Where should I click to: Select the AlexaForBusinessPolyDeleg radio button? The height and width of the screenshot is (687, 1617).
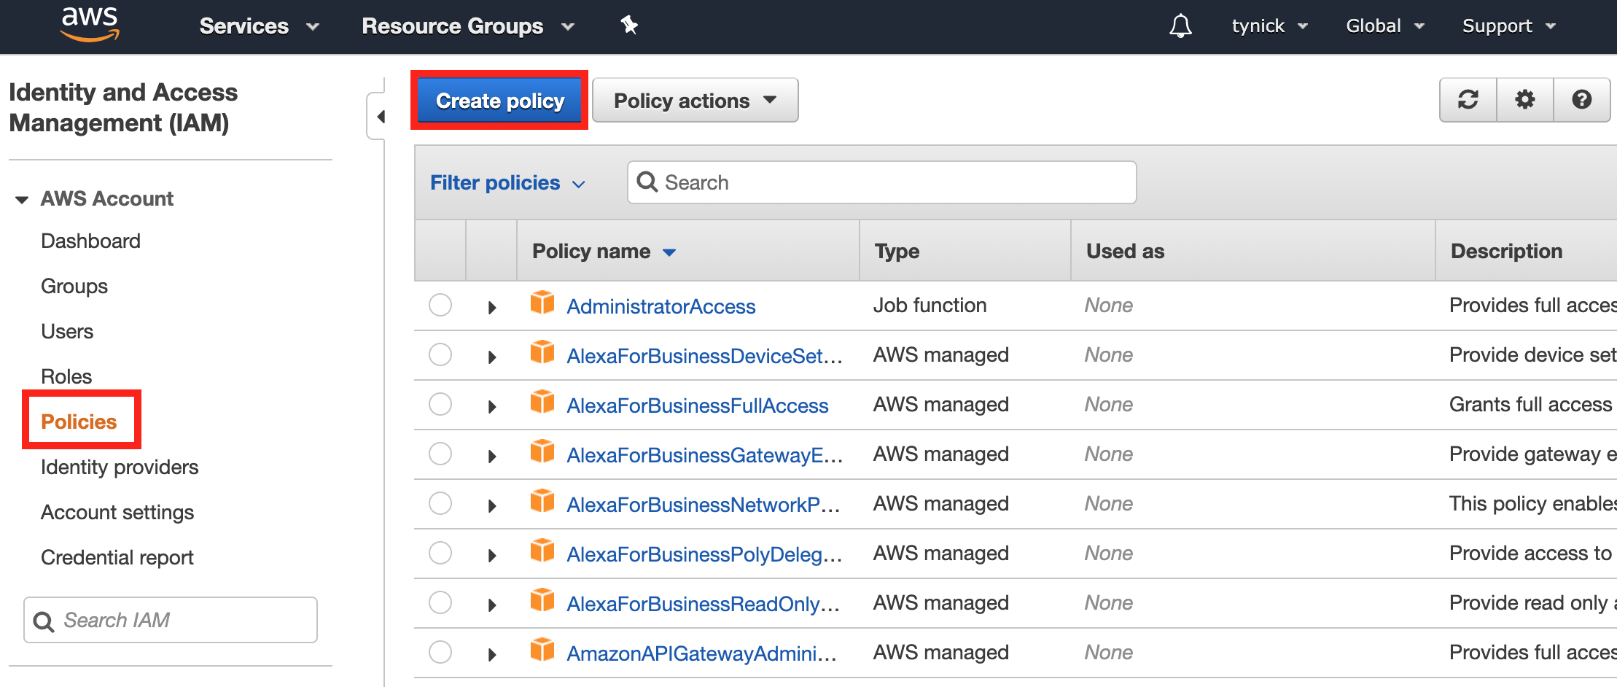[440, 553]
